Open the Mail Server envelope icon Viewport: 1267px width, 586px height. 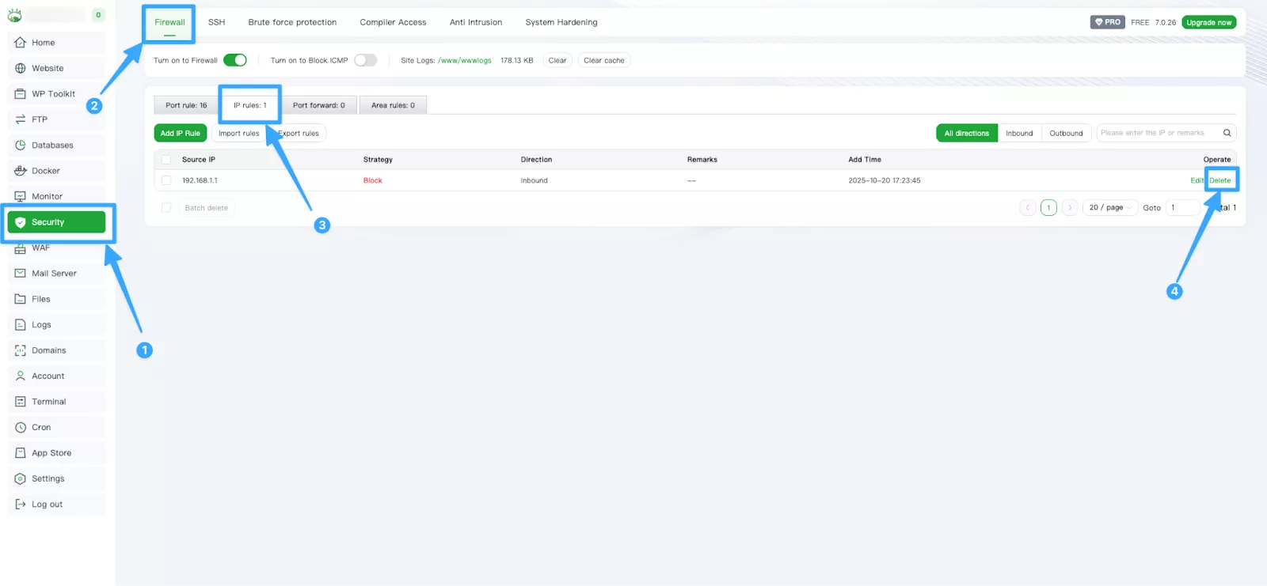[21, 274]
